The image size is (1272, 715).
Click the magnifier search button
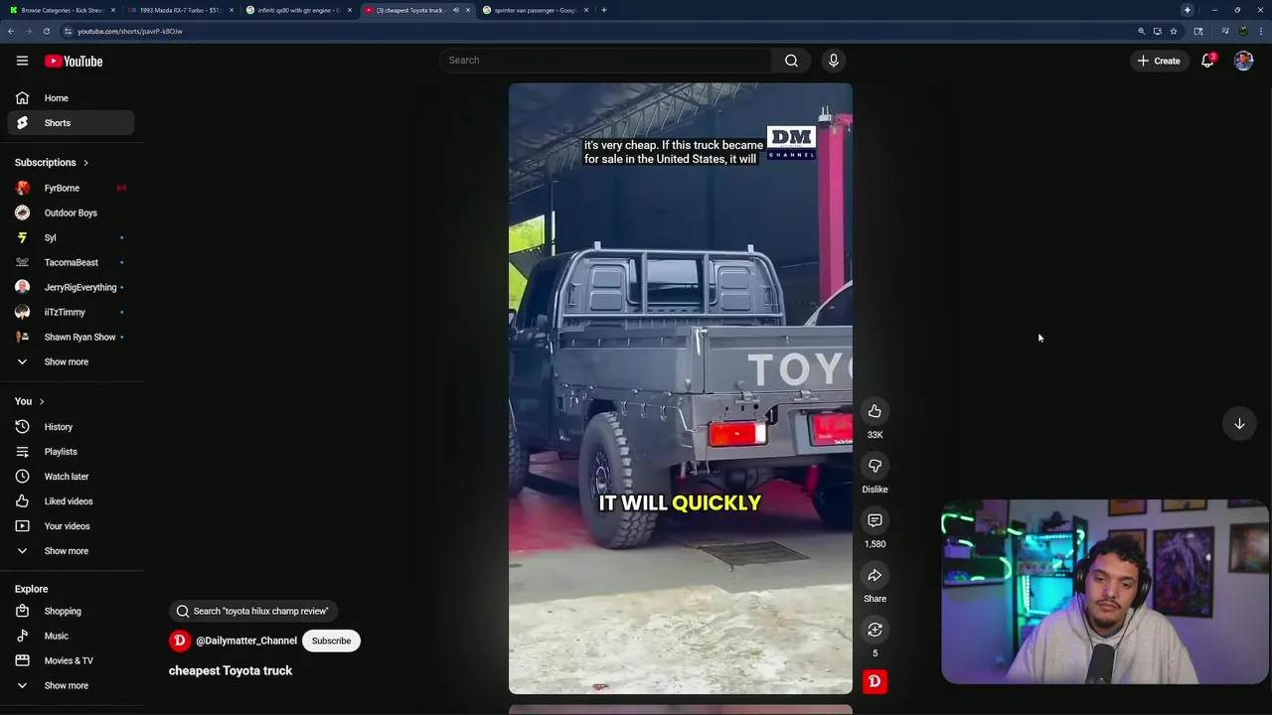click(x=791, y=61)
